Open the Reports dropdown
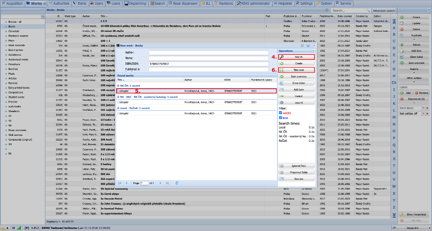Viewport: 432px width, 231px height. (414, 70)
